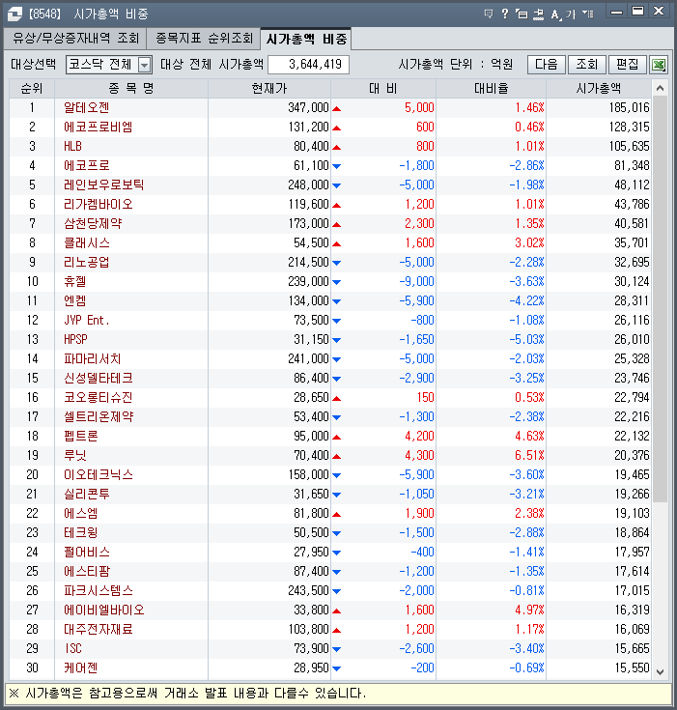
Task: Click 알테오젠 market cap value 185,016
Action: pyautogui.click(x=629, y=108)
